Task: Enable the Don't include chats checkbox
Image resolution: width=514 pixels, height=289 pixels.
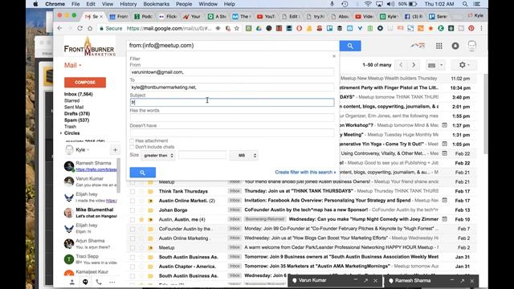Action: tap(132, 147)
